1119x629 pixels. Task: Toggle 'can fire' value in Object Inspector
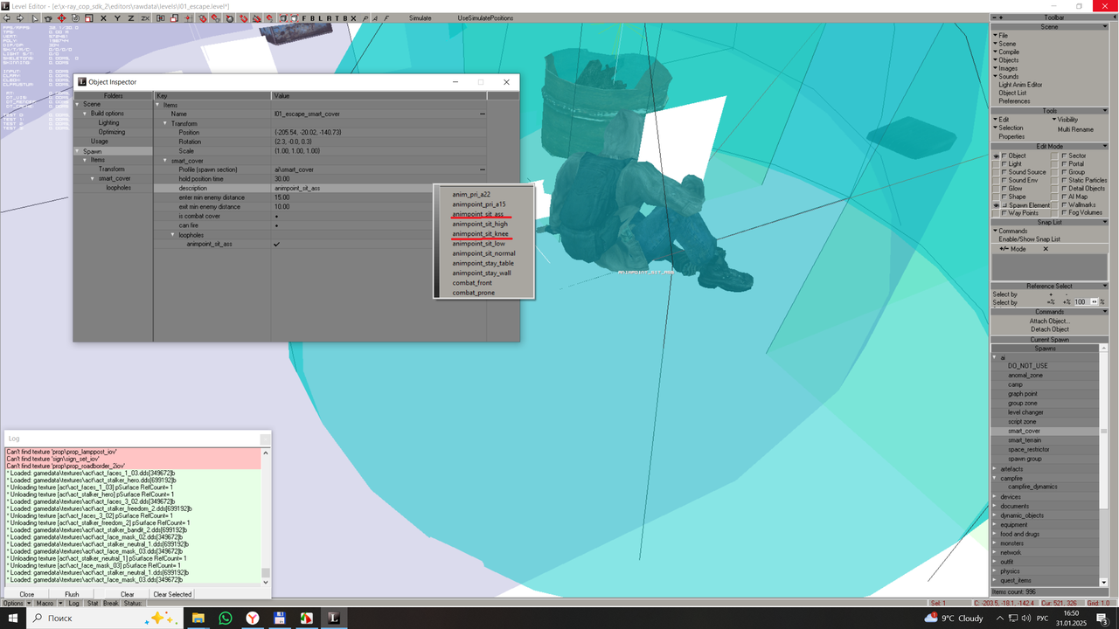[x=277, y=225]
